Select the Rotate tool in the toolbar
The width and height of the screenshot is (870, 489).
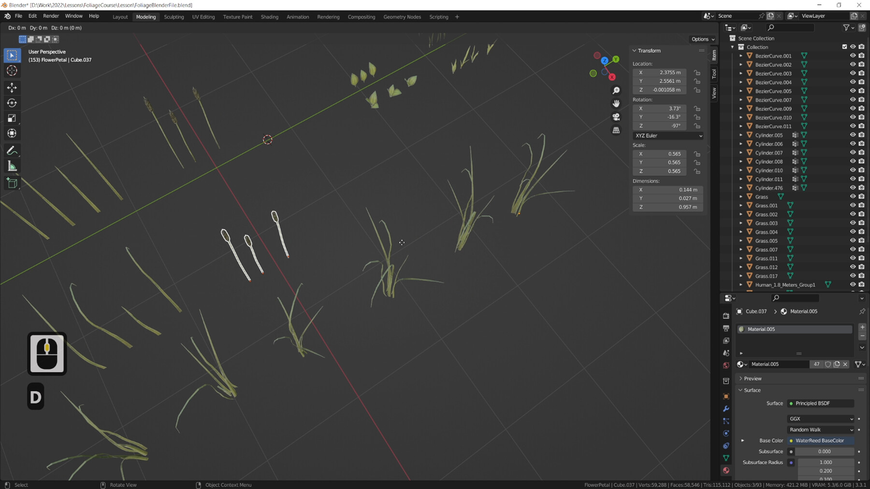(12, 103)
